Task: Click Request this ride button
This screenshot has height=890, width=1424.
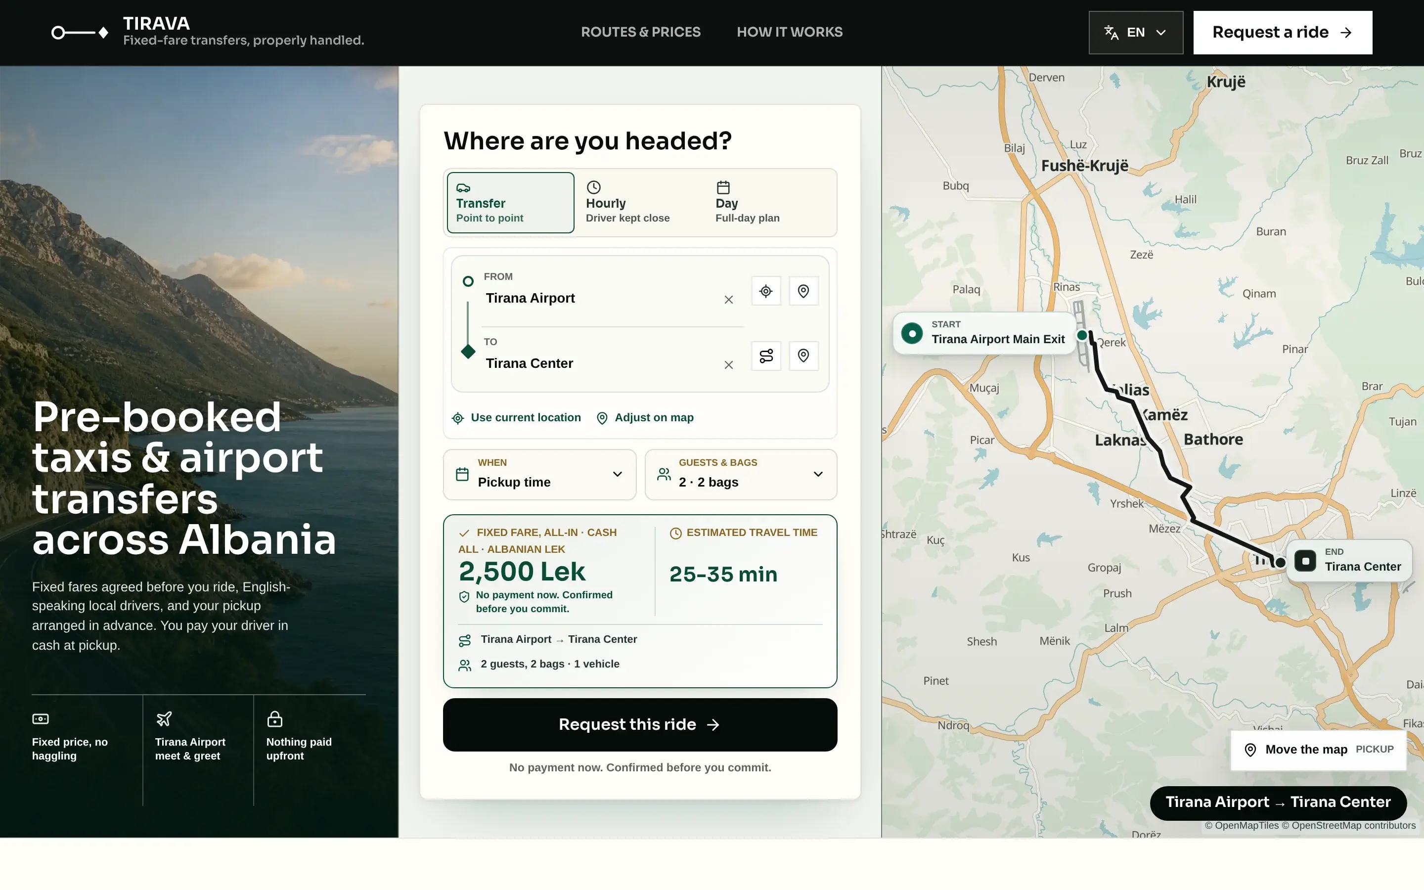Action: coord(640,724)
